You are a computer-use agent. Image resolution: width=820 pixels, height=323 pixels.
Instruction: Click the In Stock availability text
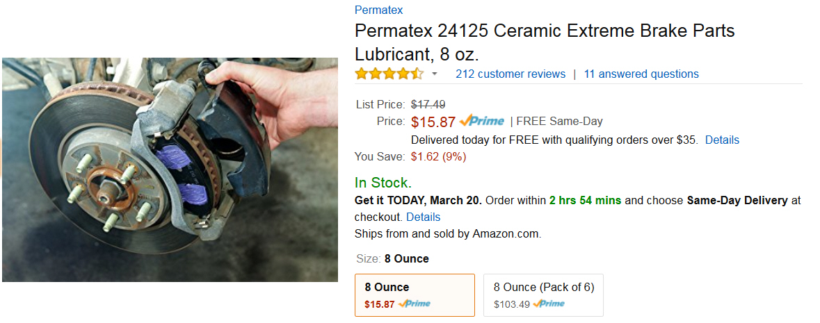pos(383,183)
